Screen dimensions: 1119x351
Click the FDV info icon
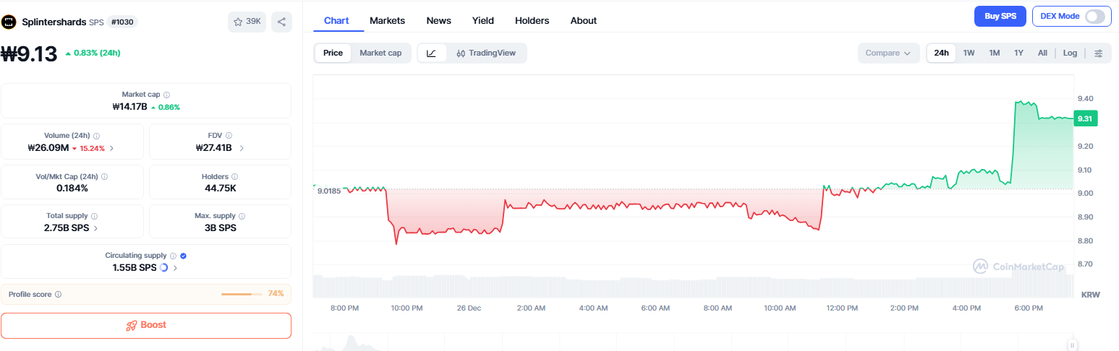coord(229,135)
